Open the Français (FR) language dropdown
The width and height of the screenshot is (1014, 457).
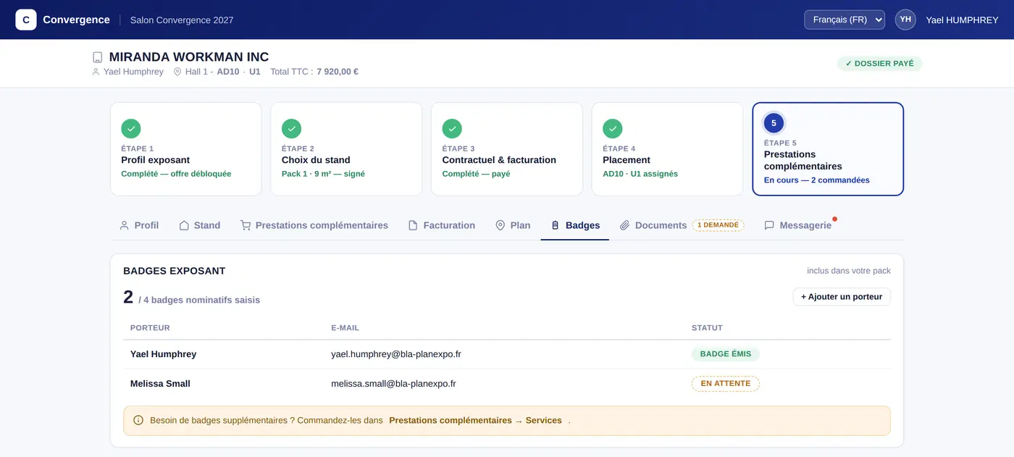[x=844, y=20]
